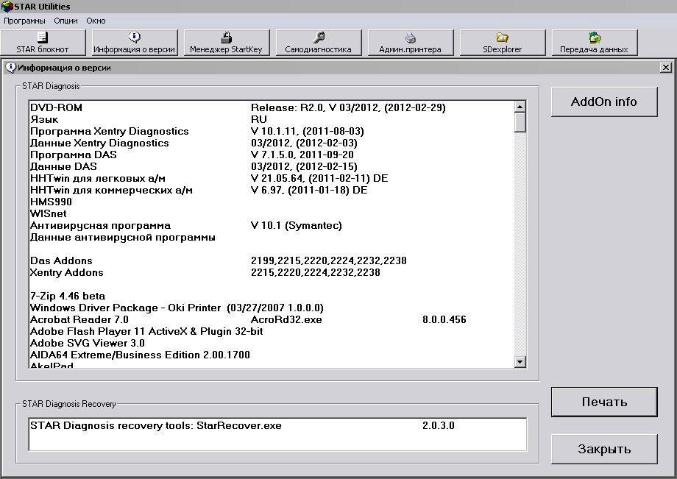677x479 pixels.
Task: Select Adobe SVG Viewer 3.0 row
Action: pyautogui.click(x=272, y=343)
